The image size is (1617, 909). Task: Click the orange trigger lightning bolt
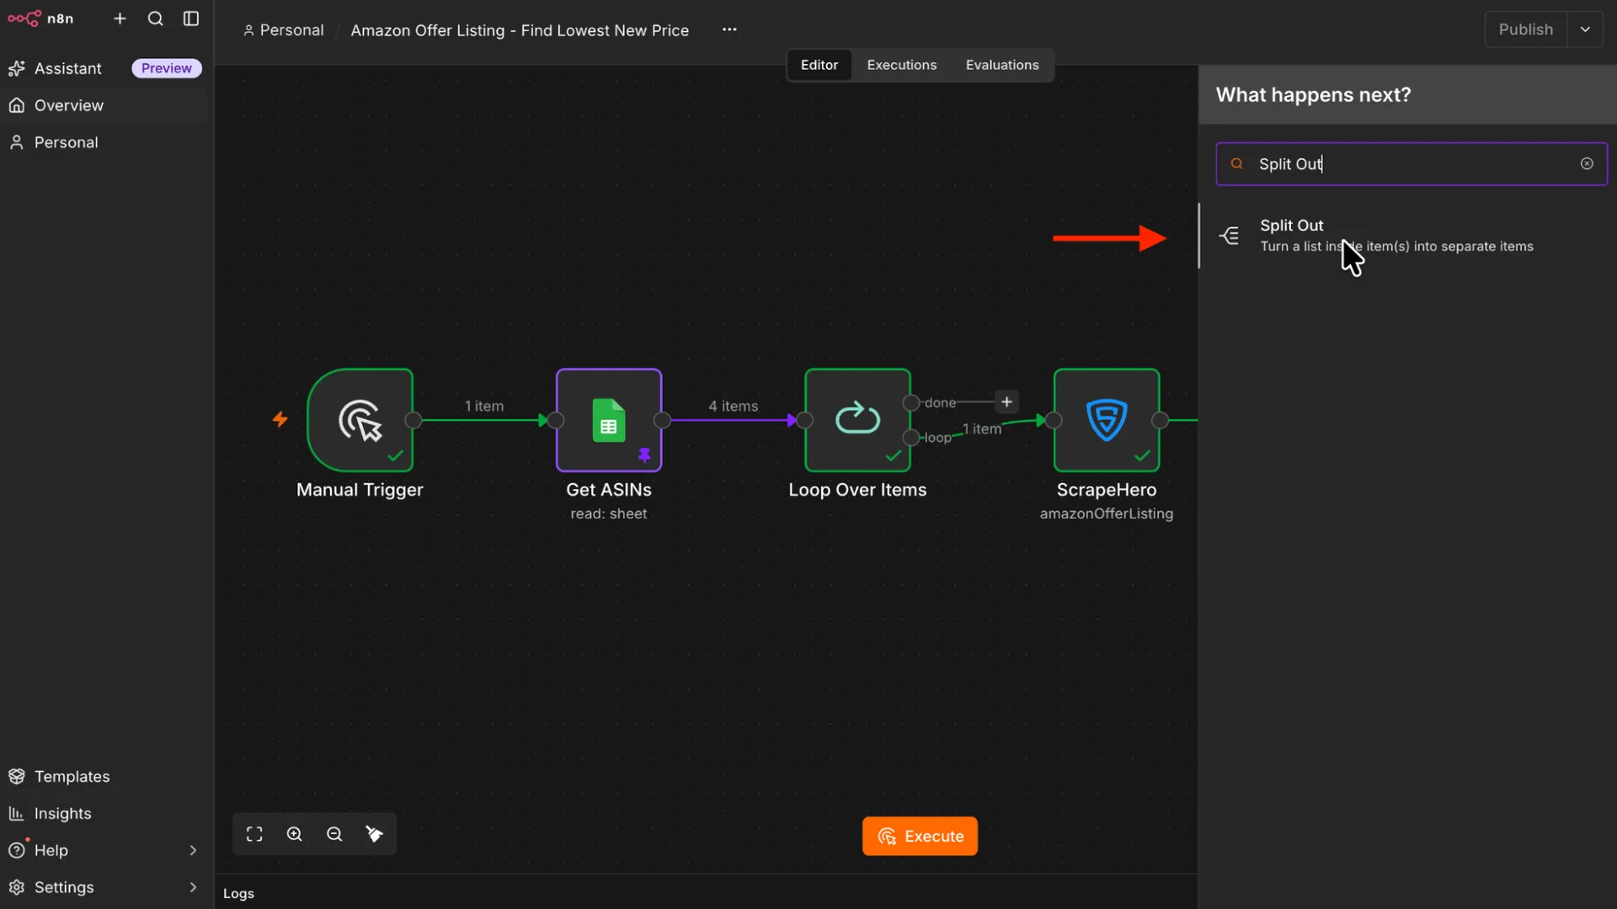[280, 419]
